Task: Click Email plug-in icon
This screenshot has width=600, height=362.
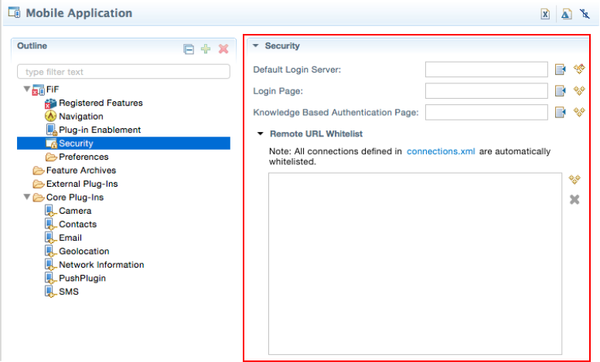Action: coord(50,238)
